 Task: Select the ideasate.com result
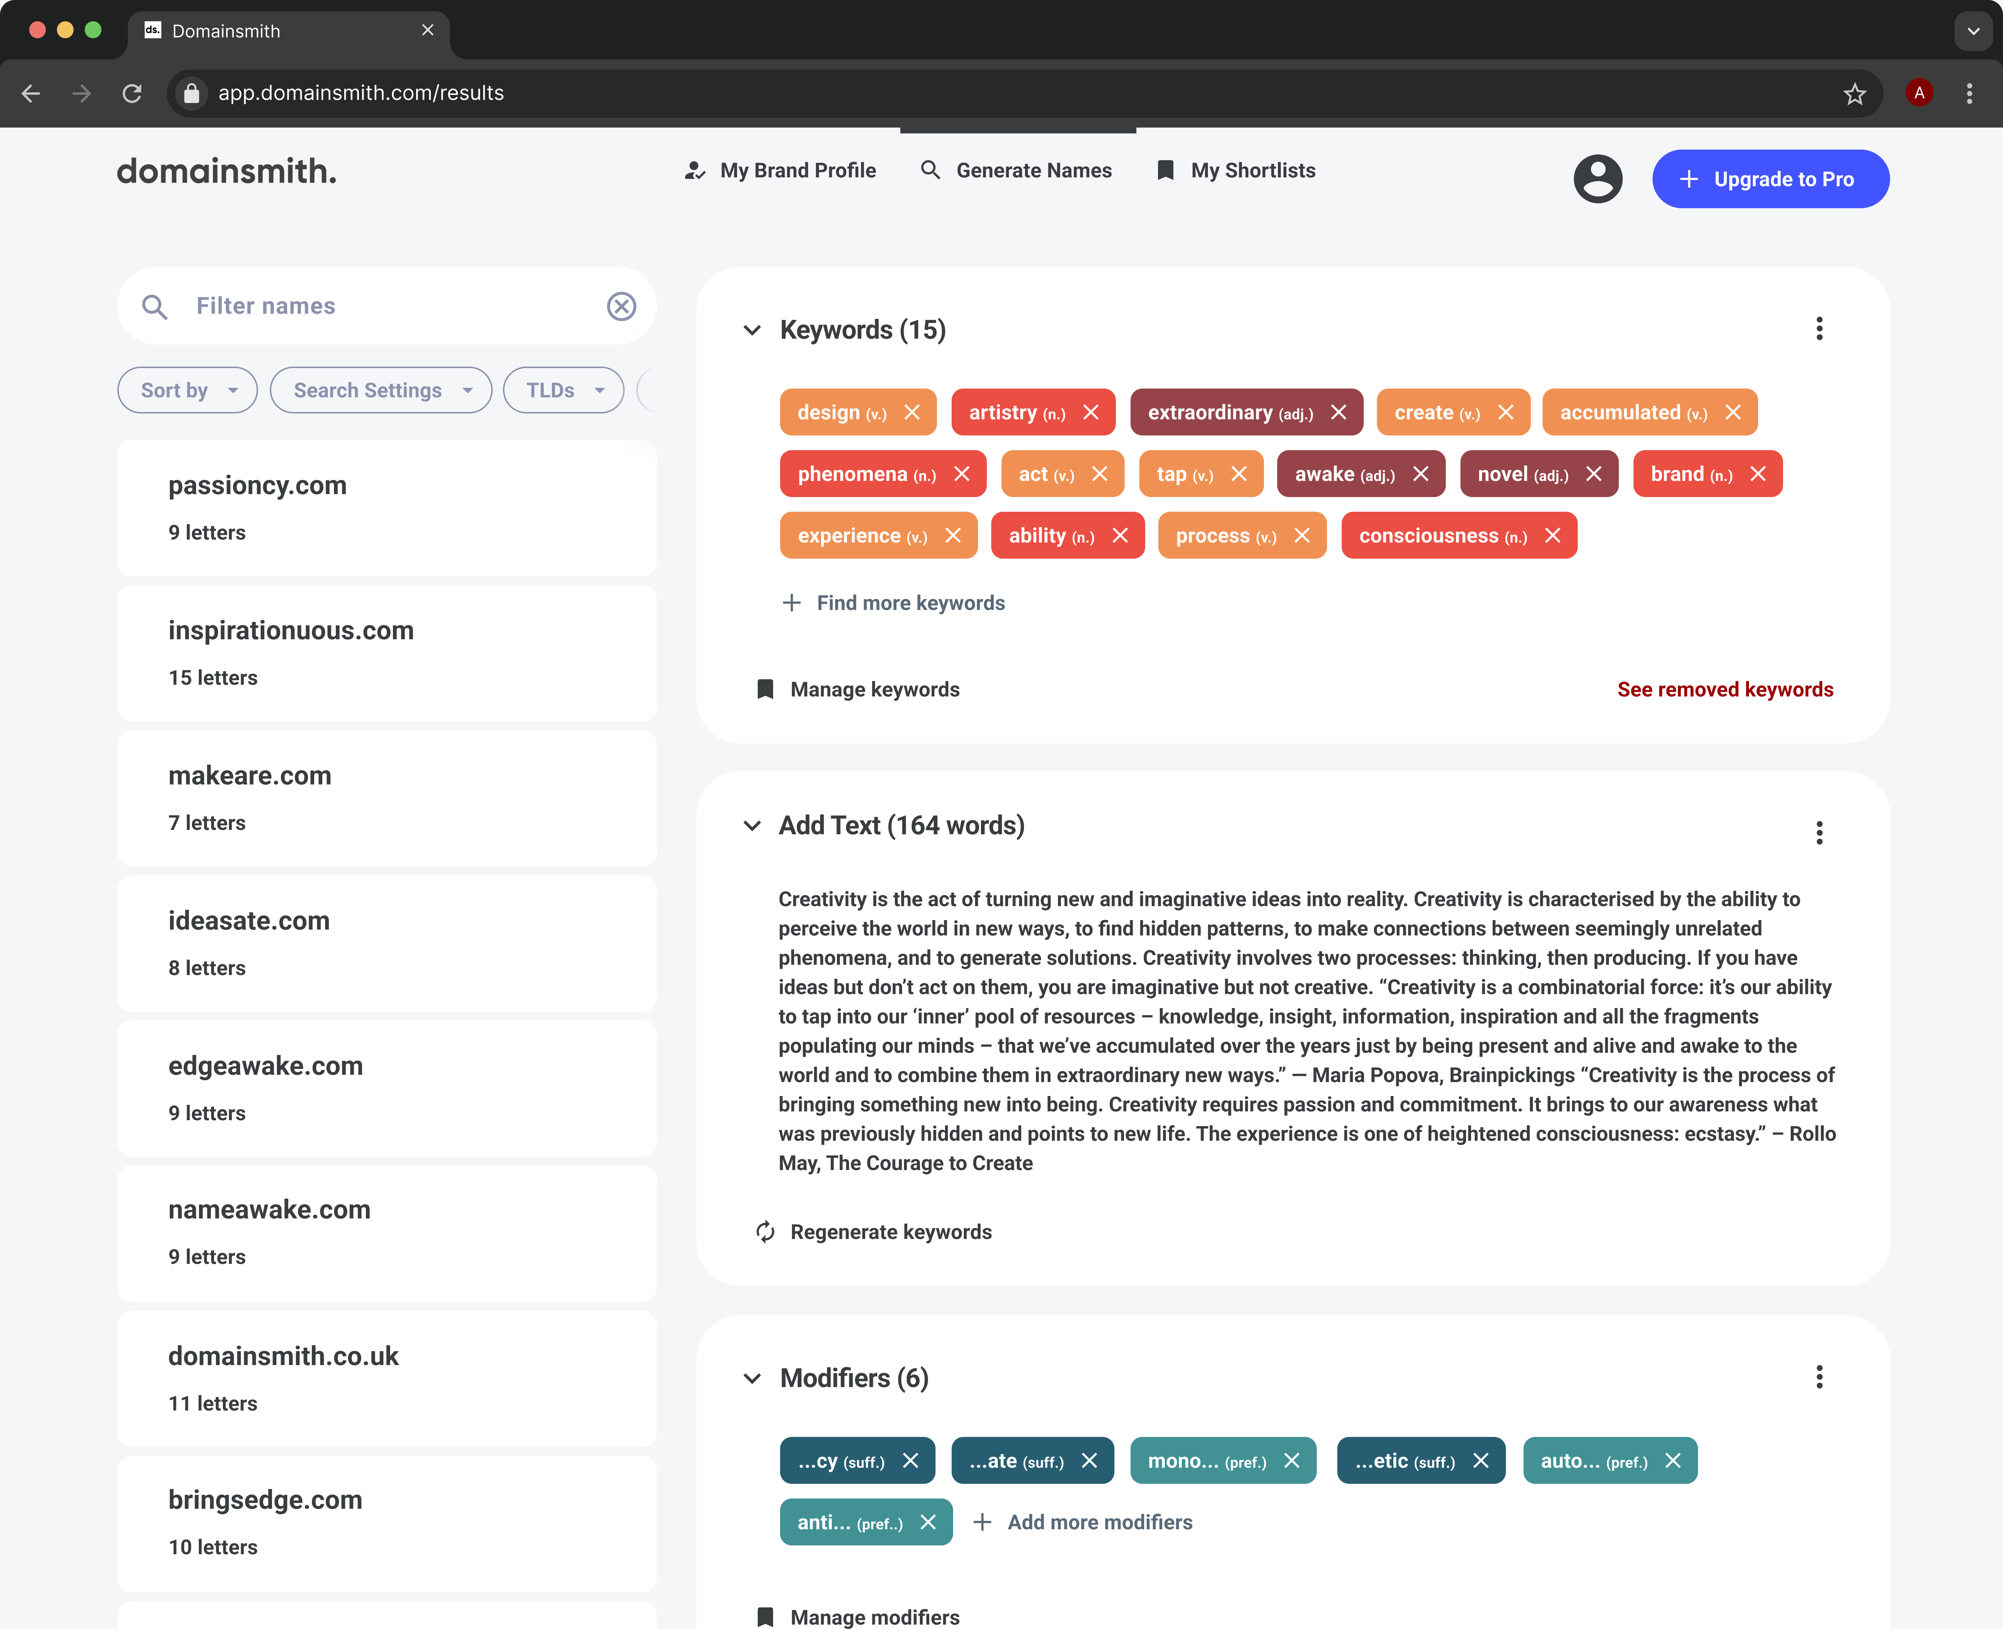click(386, 943)
